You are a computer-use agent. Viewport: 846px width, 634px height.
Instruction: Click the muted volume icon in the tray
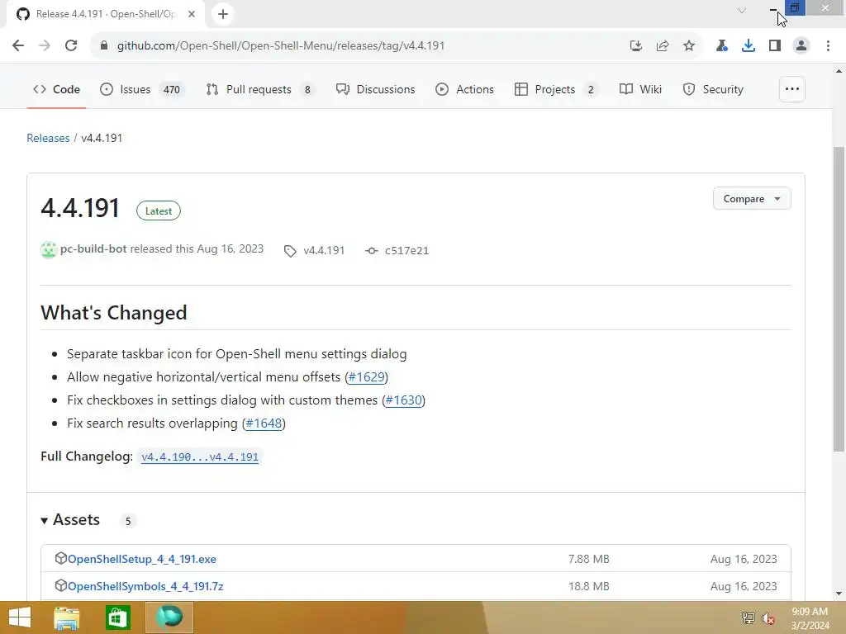[x=768, y=617]
